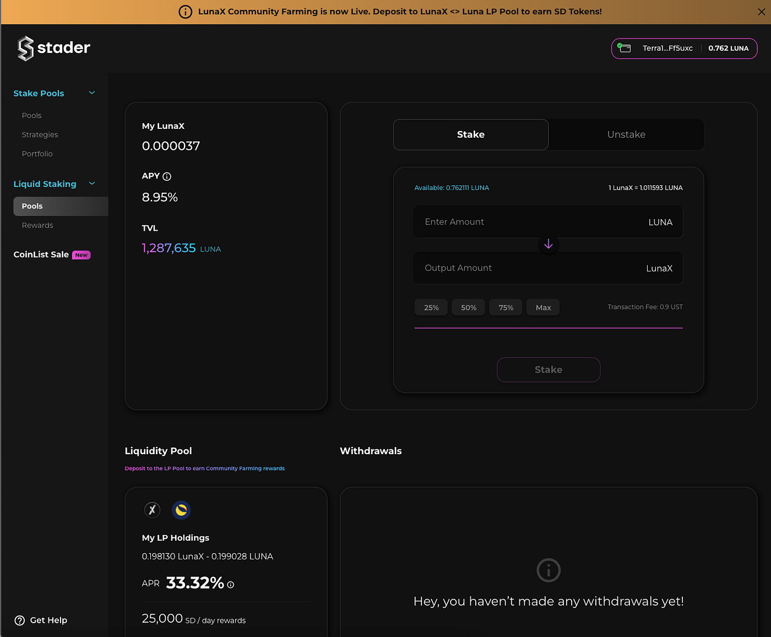
Task: Switch to the Stake tab
Action: [x=471, y=134]
